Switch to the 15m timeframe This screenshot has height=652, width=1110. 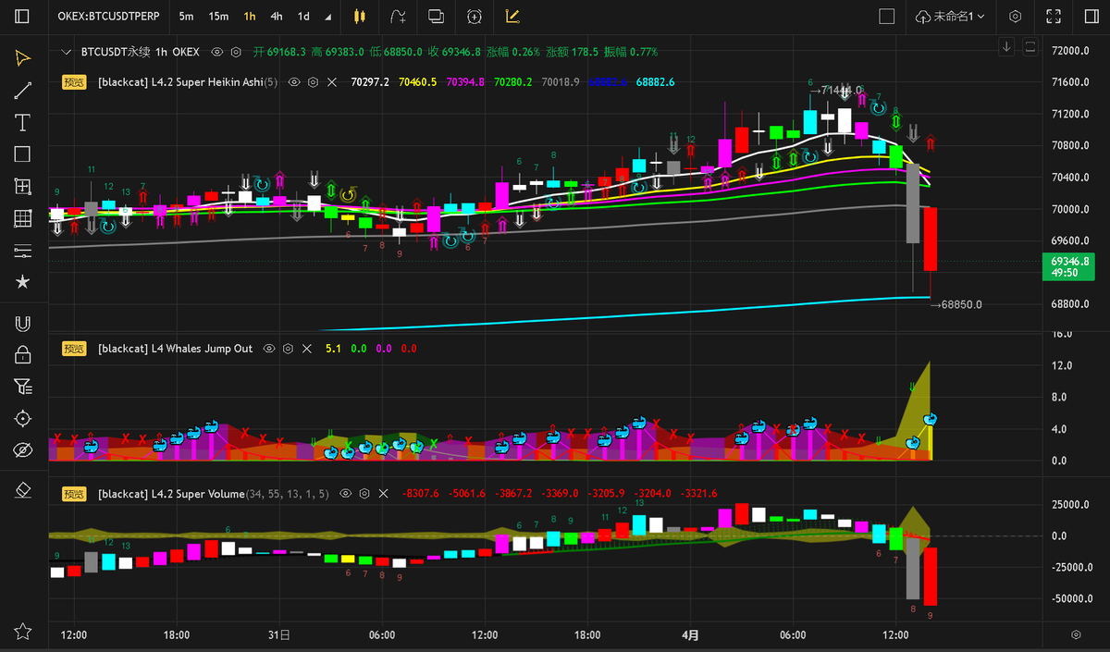click(218, 17)
